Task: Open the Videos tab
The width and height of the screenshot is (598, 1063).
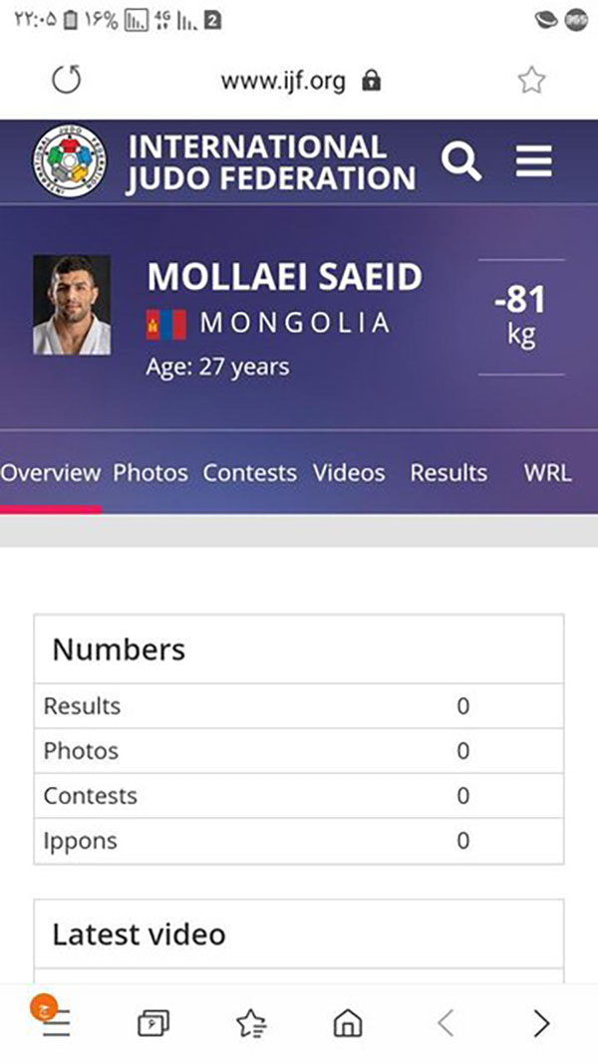Action: tap(349, 472)
